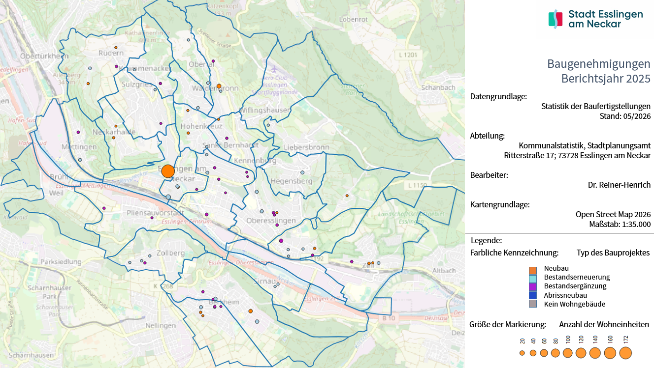Screen dimensions: 654x368
Task: Click the 'Oberesslingen' district label on map
Action: [x=271, y=221]
